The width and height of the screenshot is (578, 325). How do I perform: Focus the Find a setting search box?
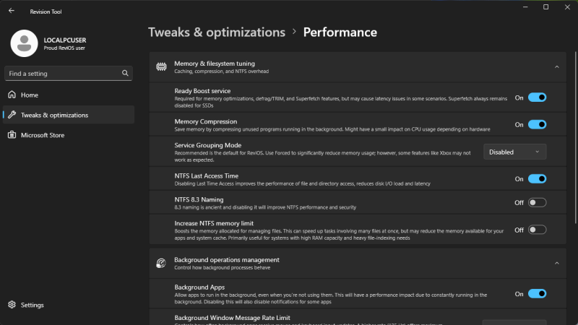click(61, 73)
